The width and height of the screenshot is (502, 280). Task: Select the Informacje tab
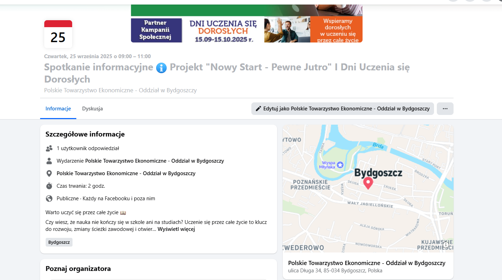tap(58, 109)
